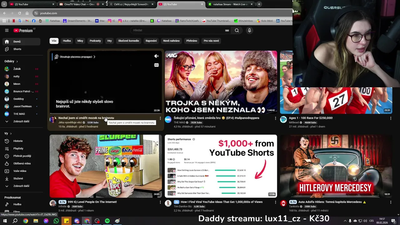Open the on-screen keyboard icon in search box

227,30
